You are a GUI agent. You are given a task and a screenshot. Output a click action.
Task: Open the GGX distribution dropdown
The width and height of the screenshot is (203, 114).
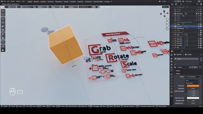(192, 80)
